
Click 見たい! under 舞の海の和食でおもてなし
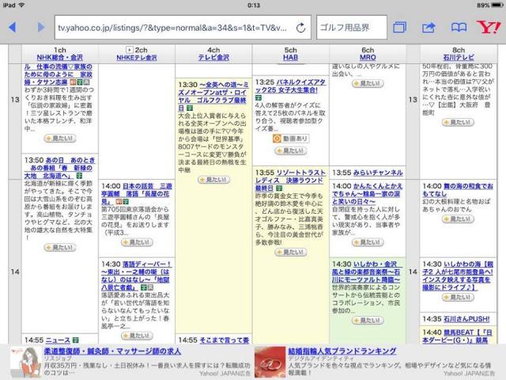[458, 218]
